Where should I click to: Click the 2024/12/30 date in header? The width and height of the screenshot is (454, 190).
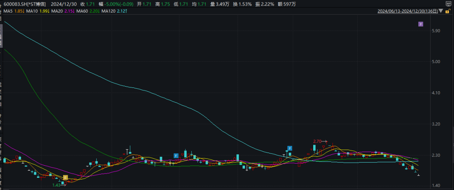(65, 4)
